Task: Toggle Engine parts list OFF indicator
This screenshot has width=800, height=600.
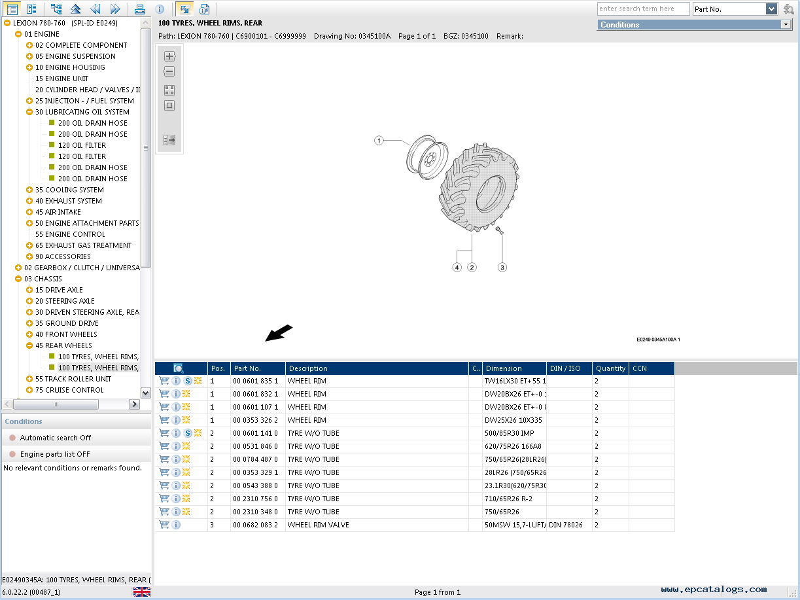Action: point(12,454)
